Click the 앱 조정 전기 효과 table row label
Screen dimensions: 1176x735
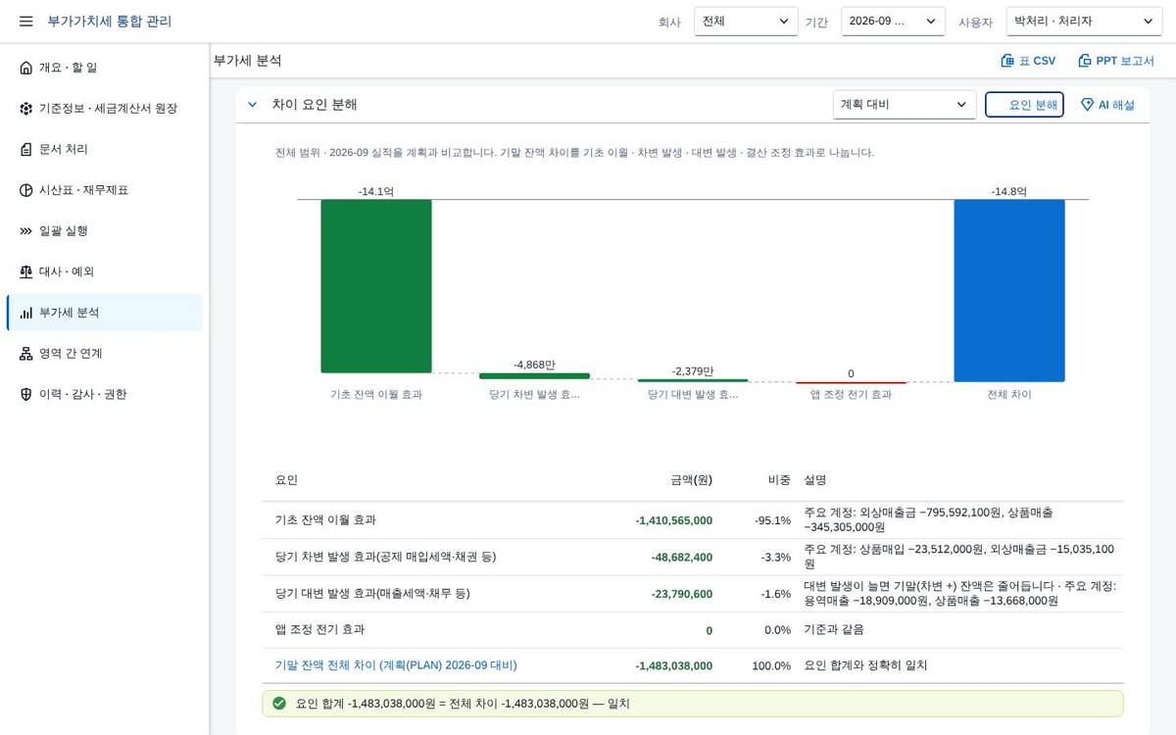point(319,629)
